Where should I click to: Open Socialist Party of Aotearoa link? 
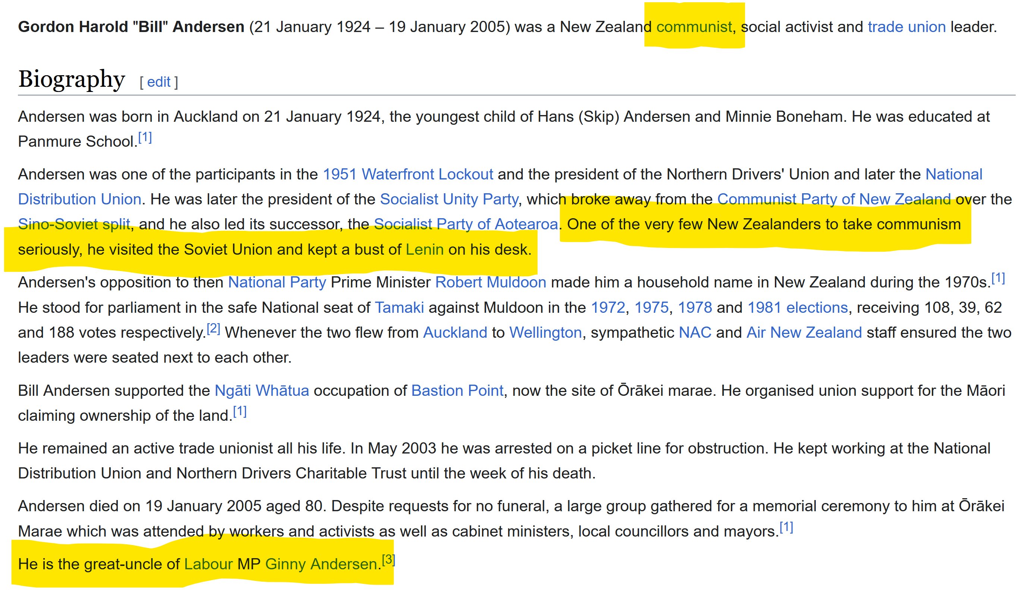[466, 224]
